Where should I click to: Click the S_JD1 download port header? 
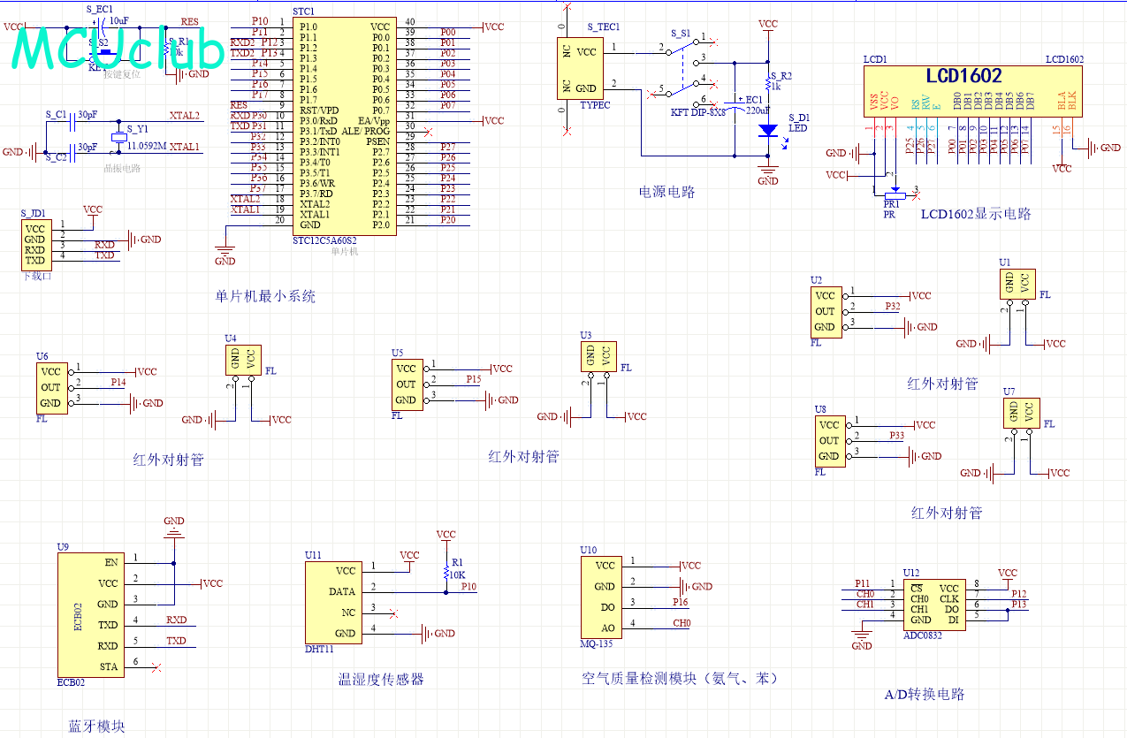click(x=34, y=245)
